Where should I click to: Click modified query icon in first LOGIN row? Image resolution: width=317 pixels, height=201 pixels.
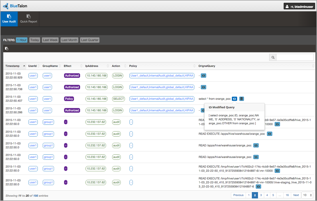[x=203, y=76]
